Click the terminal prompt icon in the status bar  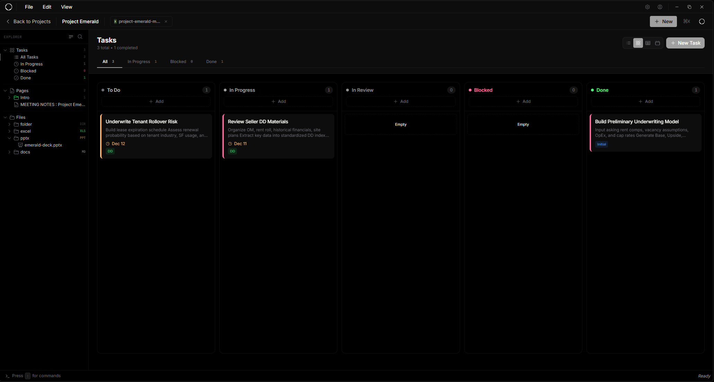pos(8,376)
